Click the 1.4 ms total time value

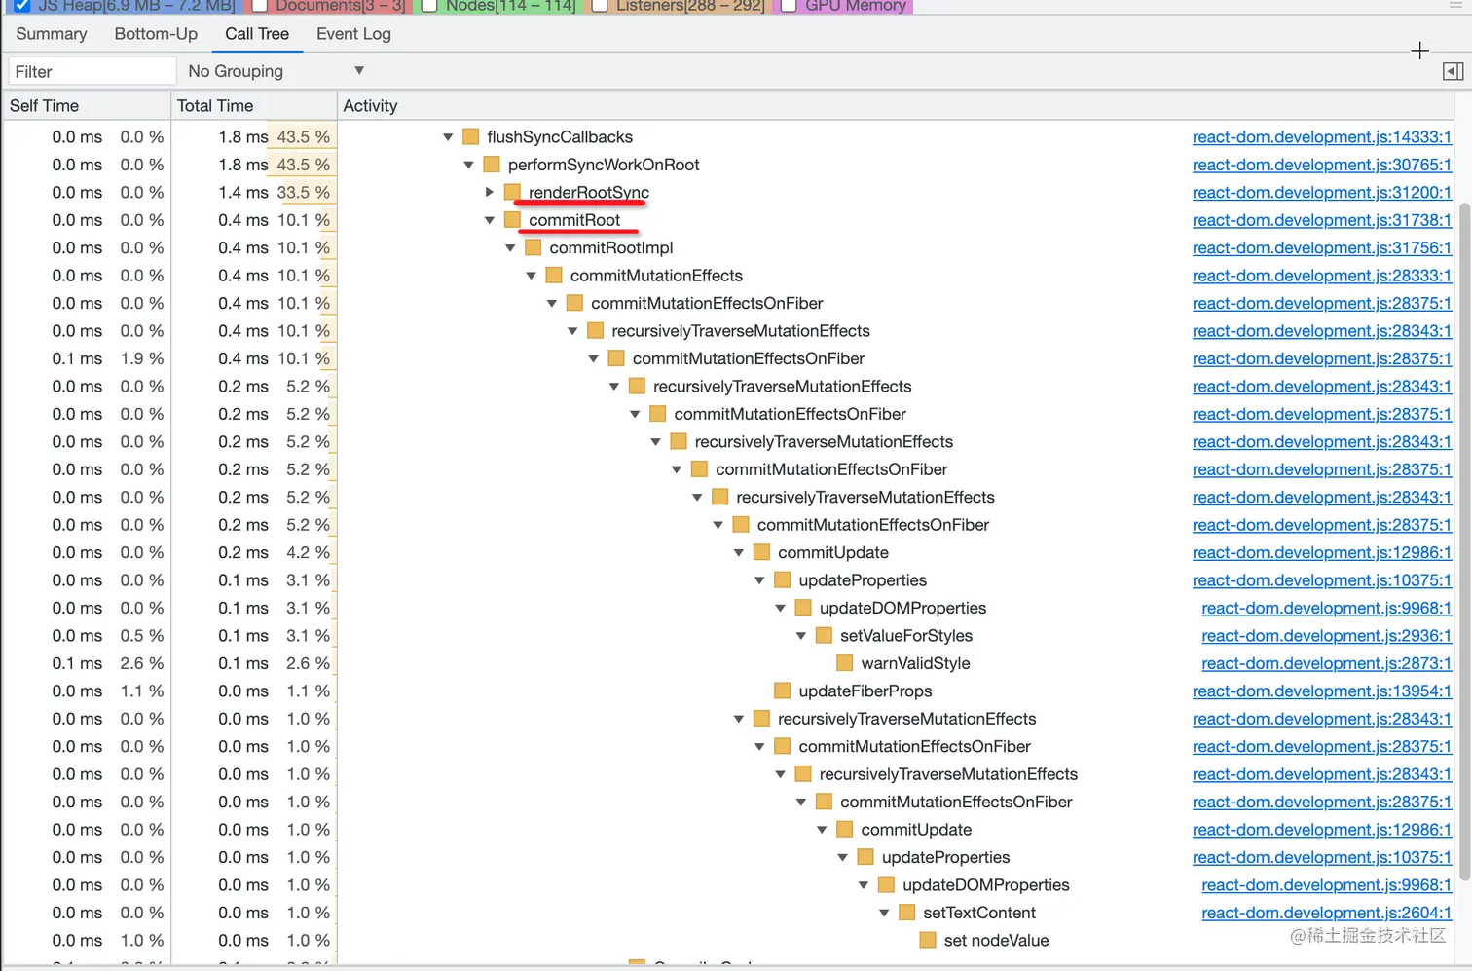pos(243,192)
